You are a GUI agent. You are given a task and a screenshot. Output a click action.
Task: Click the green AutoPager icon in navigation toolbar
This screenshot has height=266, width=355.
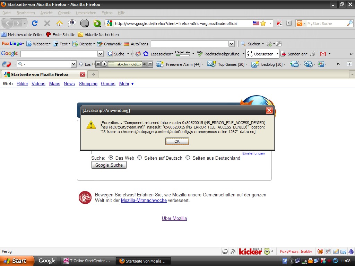pyautogui.click(x=97, y=23)
